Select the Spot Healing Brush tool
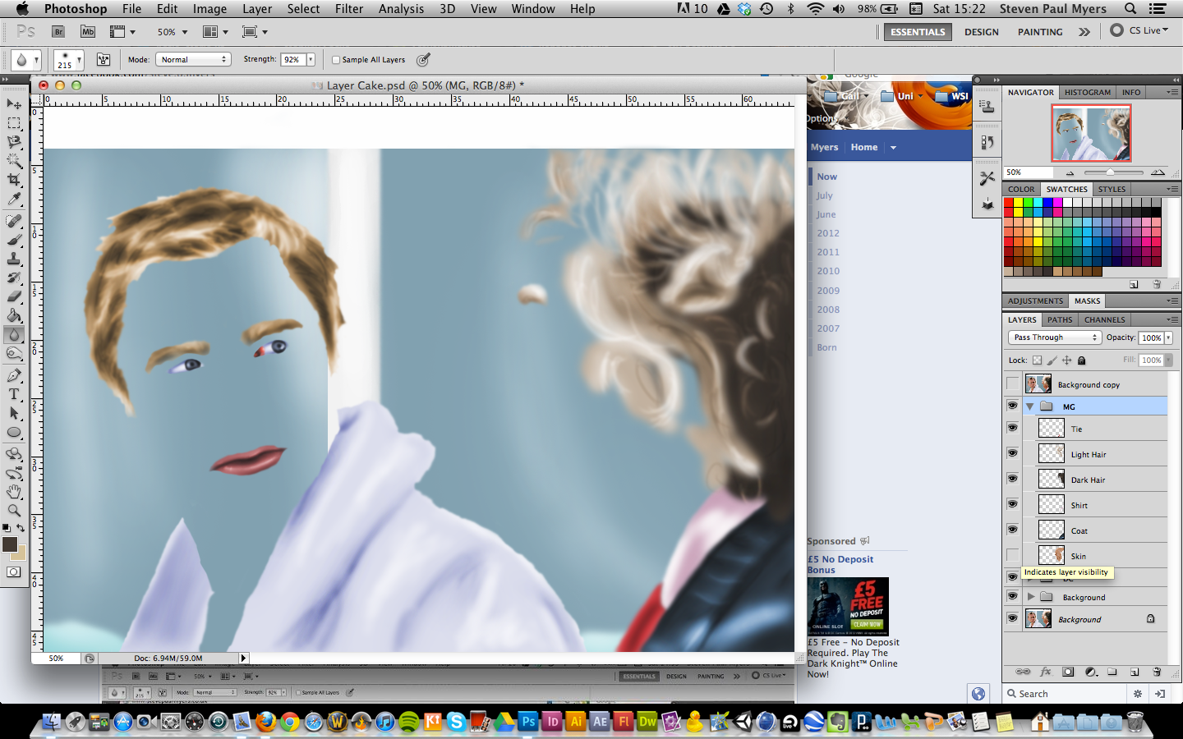Screen dimensions: 1183x739 tap(14, 221)
